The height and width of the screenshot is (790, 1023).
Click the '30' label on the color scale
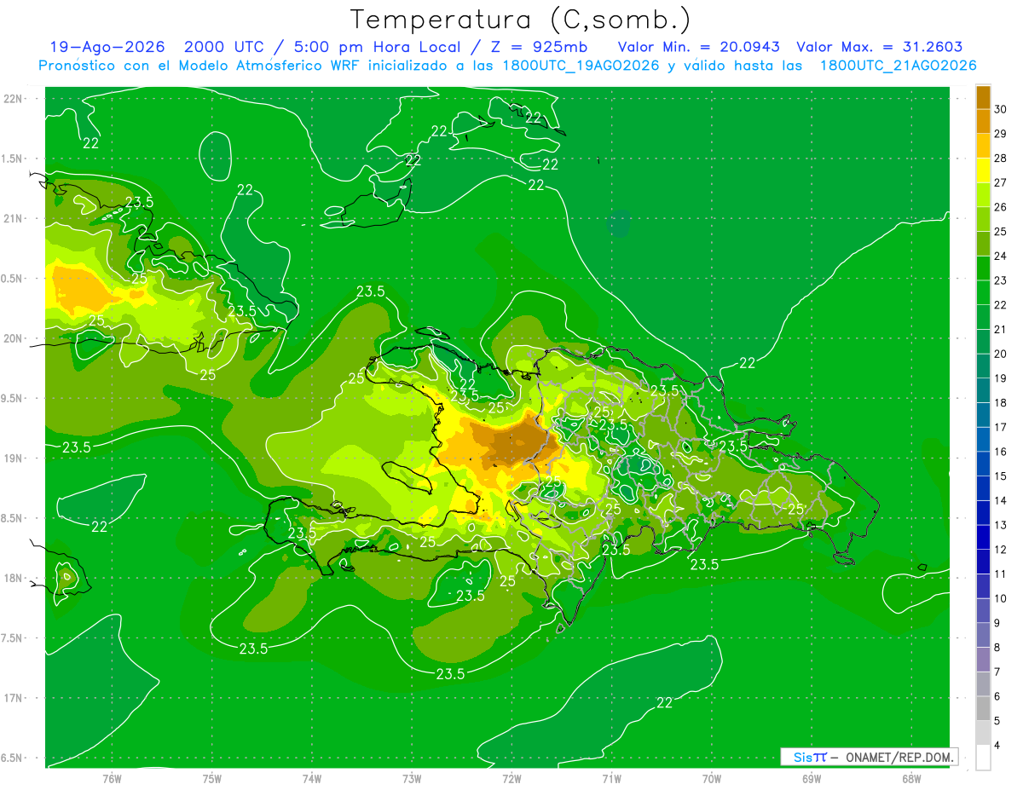(1001, 109)
